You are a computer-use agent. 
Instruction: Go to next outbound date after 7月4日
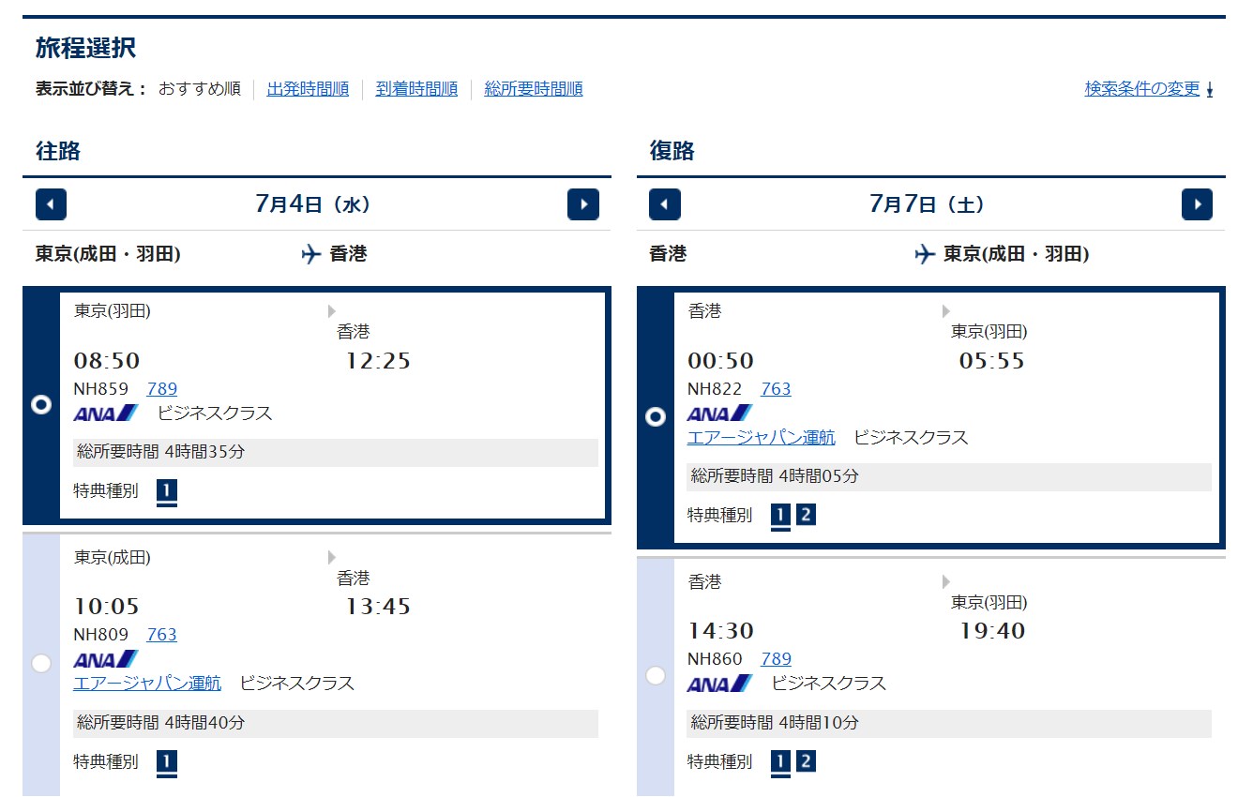[583, 204]
